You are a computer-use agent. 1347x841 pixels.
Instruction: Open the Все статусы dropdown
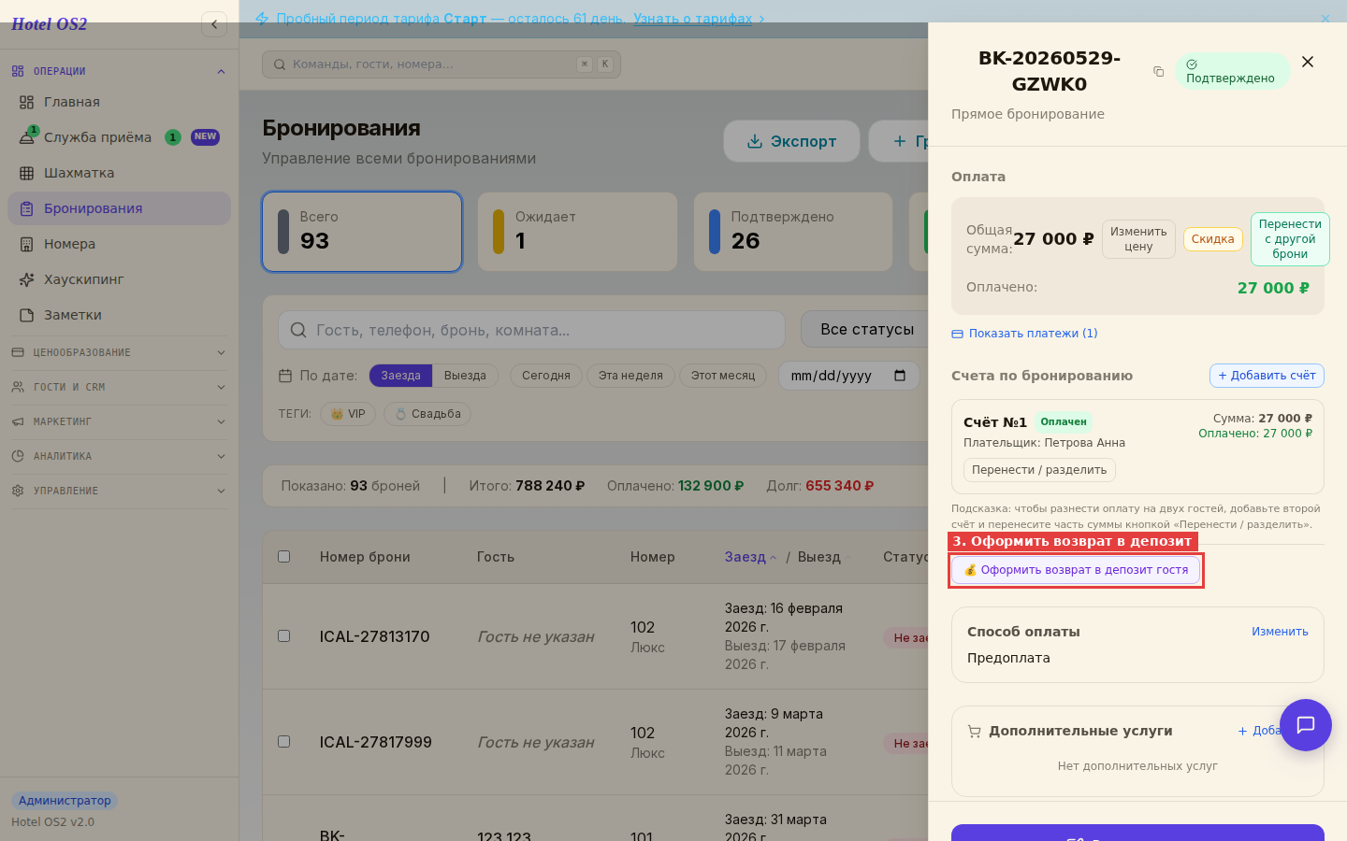pyautogui.click(x=865, y=330)
